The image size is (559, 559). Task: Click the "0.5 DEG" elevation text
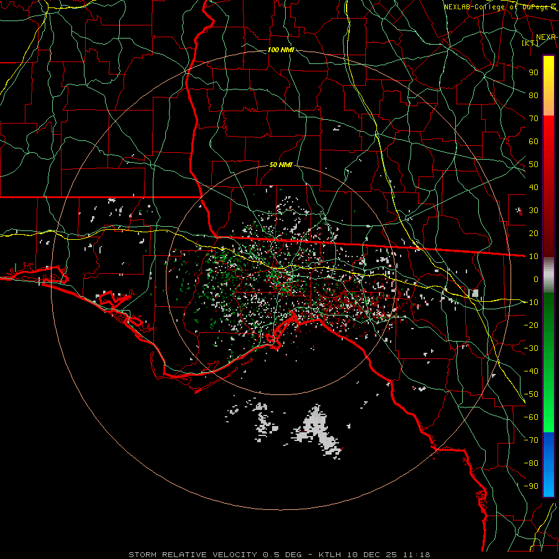(x=282, y=555)
